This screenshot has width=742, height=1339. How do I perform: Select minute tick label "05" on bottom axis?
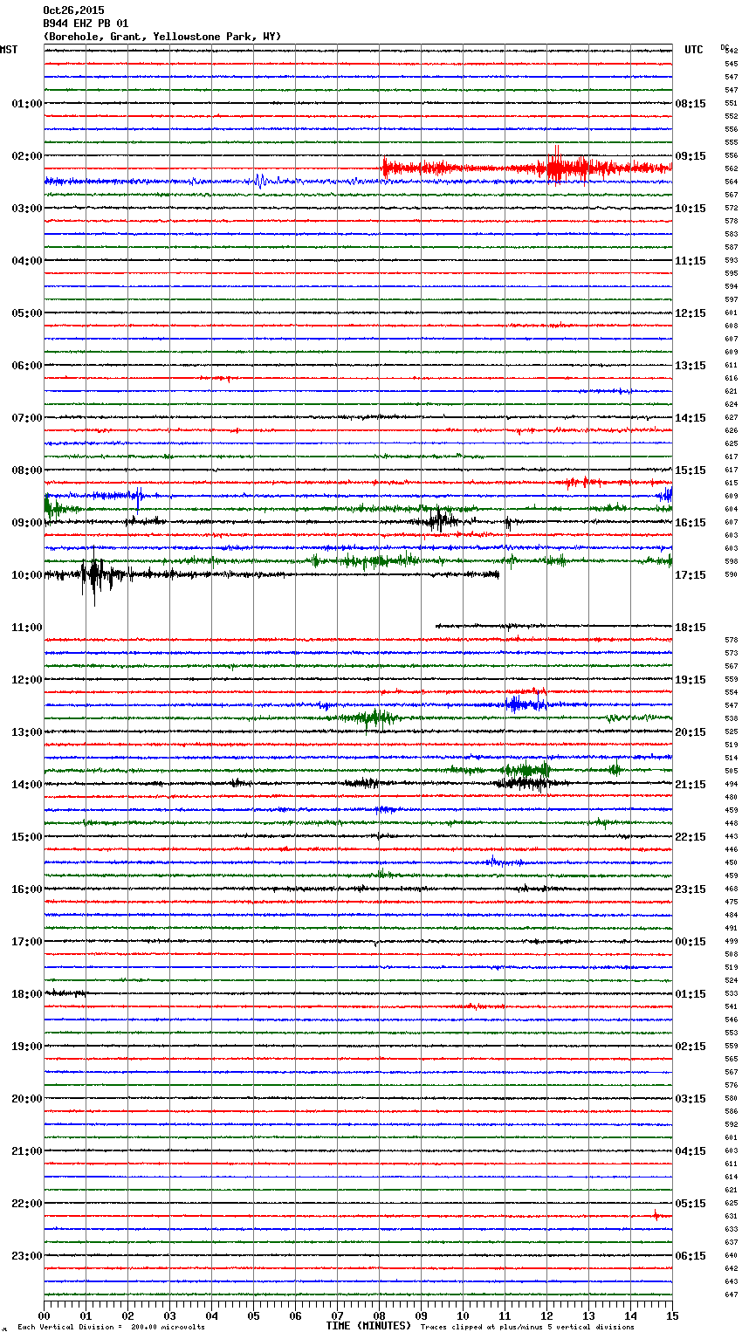(x=253, y=1315)
